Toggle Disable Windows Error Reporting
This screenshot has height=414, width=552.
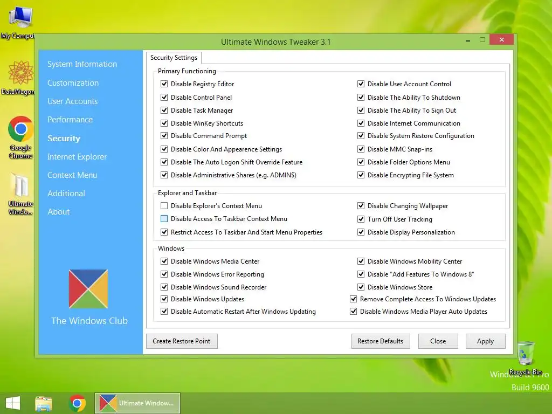tap(164, 274)
